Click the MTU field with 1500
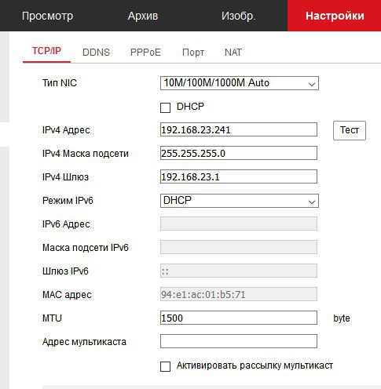Screen dimensions: 381x389 [239, 318]
